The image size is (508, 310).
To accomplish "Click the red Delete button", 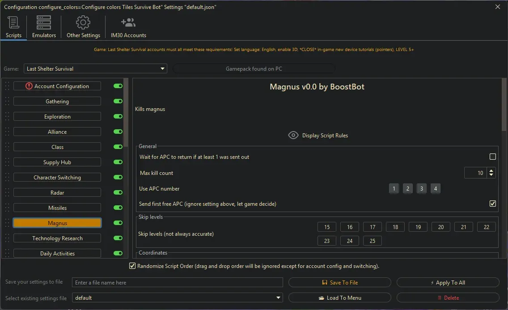I will pos(448,297).
